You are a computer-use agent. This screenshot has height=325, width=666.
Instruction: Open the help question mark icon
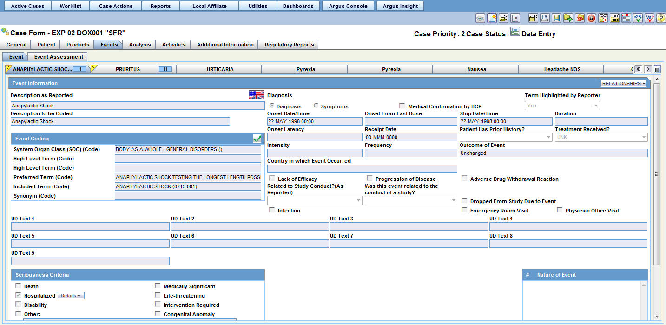(660, 18)
